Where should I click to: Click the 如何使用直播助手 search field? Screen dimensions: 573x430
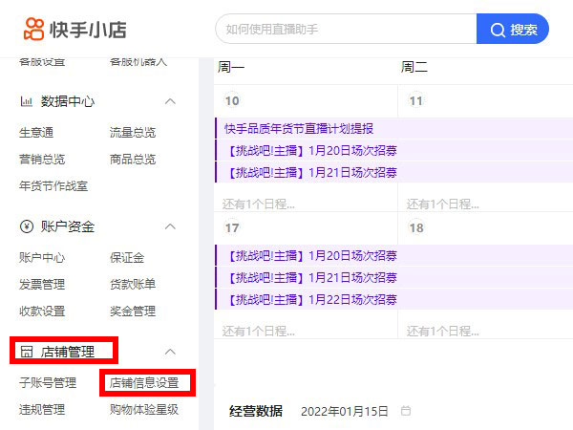[x=346, y=30]
